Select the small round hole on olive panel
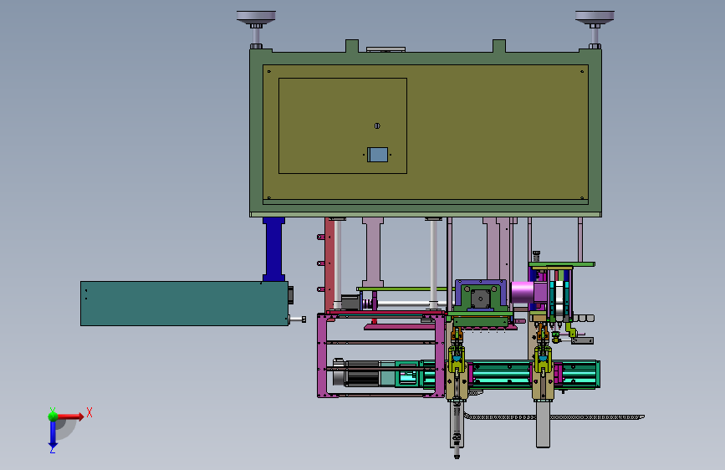This screenshot has height=470, width=725. pyautogui.click(x=377, y=125)
